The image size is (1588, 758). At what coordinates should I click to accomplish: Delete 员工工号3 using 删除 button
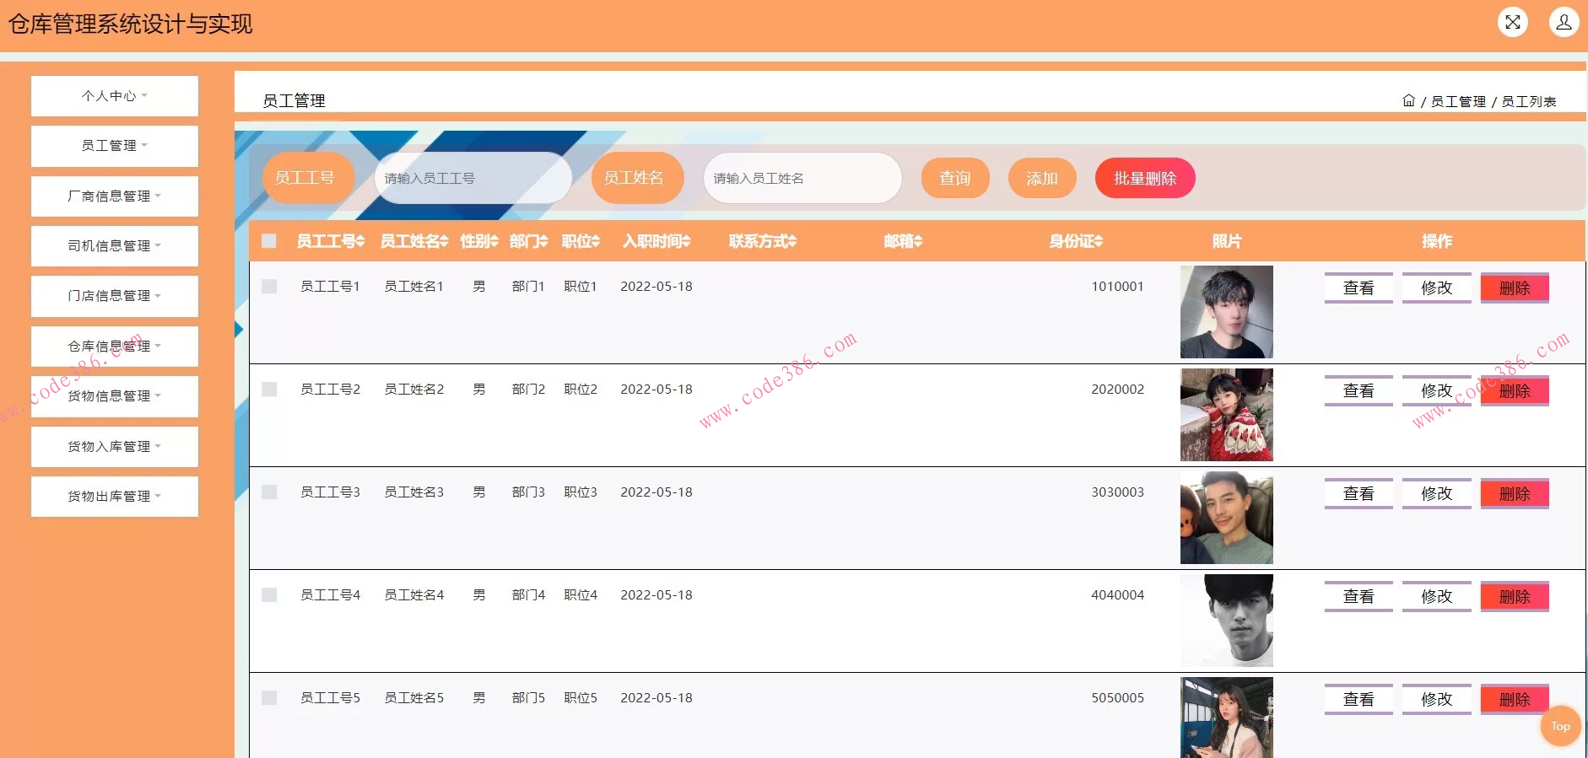1515,493
